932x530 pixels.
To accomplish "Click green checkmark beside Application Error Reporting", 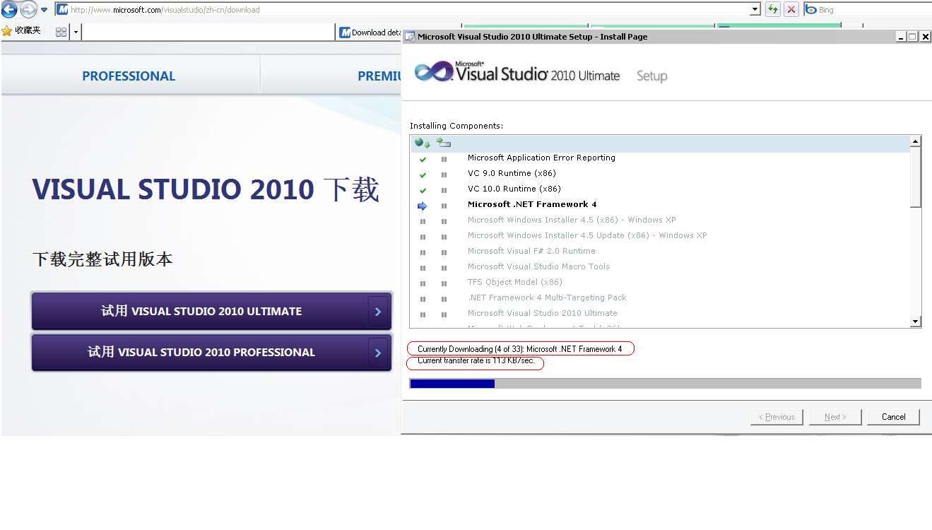I will coord(423,159).
